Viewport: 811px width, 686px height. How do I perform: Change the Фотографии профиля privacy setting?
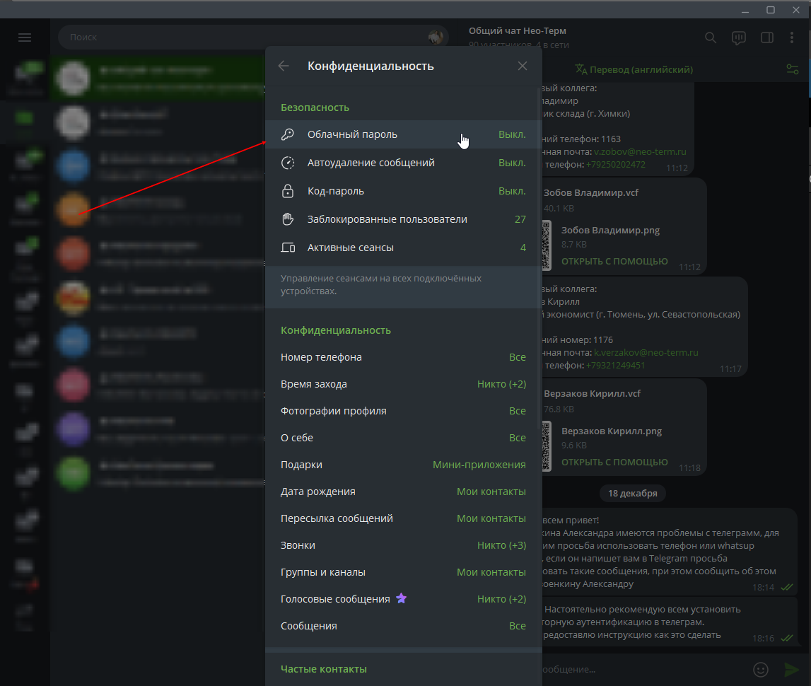point(404,411)
